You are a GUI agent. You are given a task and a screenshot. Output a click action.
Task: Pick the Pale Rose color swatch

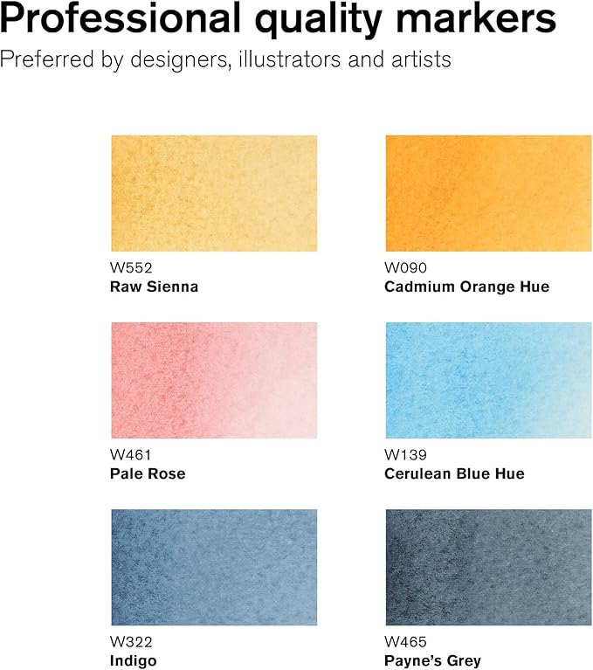click(x=214, y=380)
